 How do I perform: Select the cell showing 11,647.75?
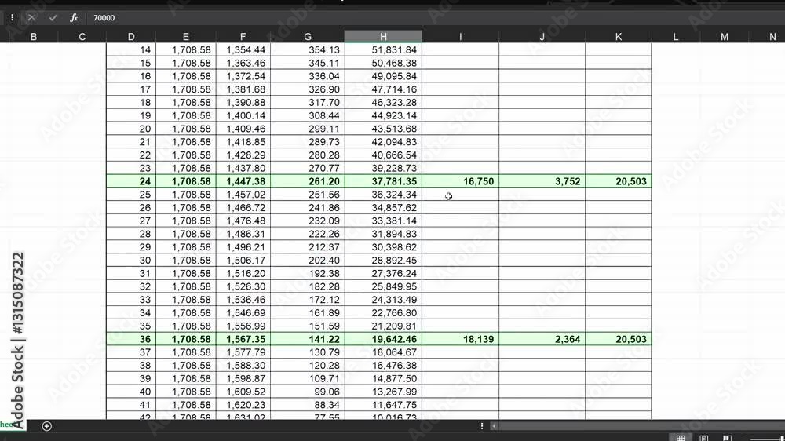coord(384,405)
